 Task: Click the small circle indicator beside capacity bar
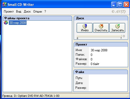click(x=124, y=36)
